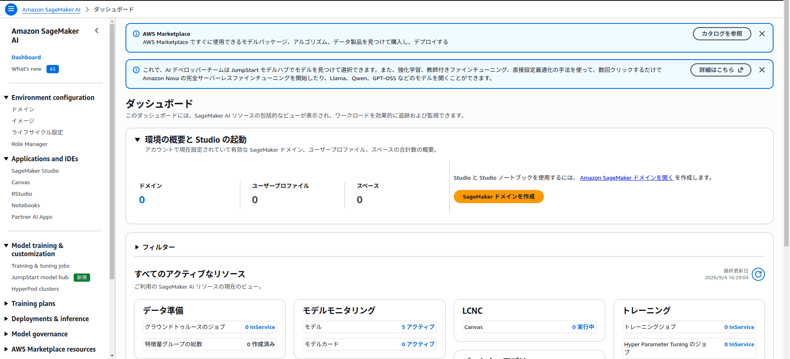Click 0 実行中 for Canvas in LCNC
Screen dimensions: 790x359
(583, 327)
